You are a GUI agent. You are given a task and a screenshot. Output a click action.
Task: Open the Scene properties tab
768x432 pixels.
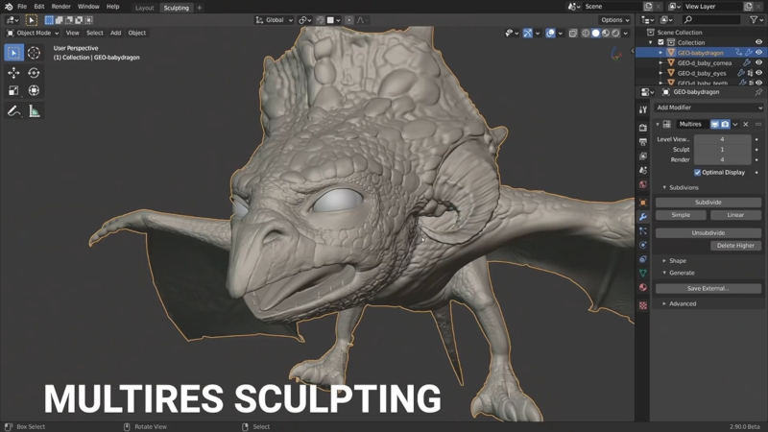coord(643,170)
